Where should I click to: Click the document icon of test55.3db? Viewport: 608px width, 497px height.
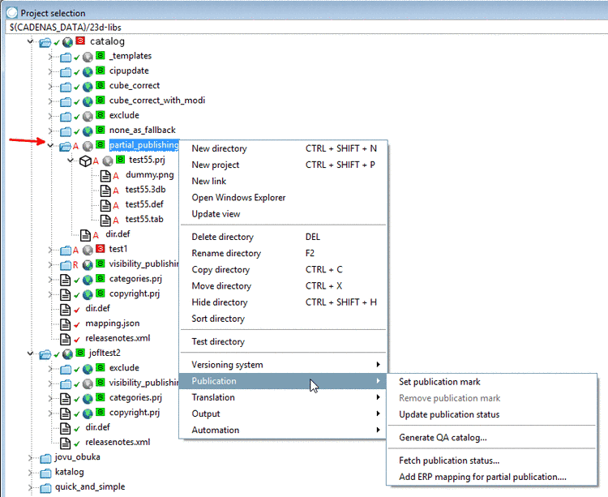tap(105, 191)
